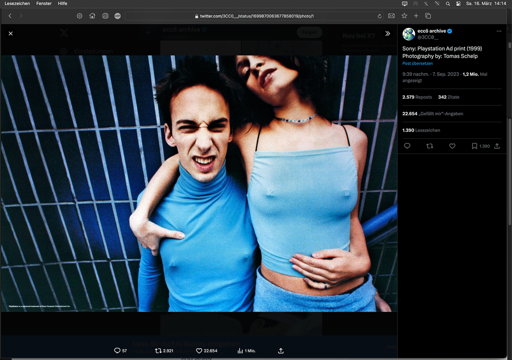Bookmark this page with star icon
The width and height of the screenshot is (512, 360).
pyautogui.click(x=404, y=16)
